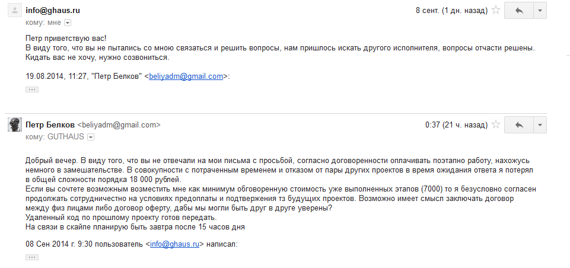The width and height of the screenshot is (570, 268).
Task: Click the sender name info@ghaus.ru
Action: 52,10
